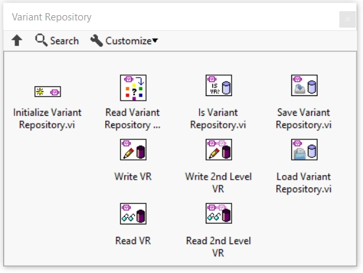Click the Variant Repository title text
Image resolution: width=363 pixels, height=273 pixels.
[52, 17]
